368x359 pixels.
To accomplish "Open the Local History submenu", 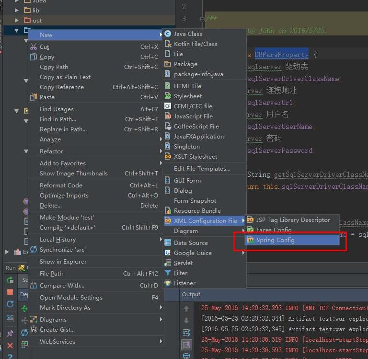I will [96, 240].
